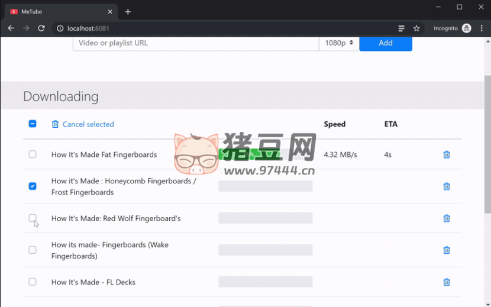The width and height of the screenshot is (491, 307).
Task: Bookmark this page with the star icon
Action: tap(416, 28)
